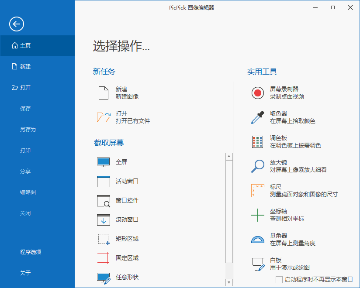Viewport: 360px width, 288px height.
Task: Click the scroll up arrow of capture list
Action: (229, 156)
